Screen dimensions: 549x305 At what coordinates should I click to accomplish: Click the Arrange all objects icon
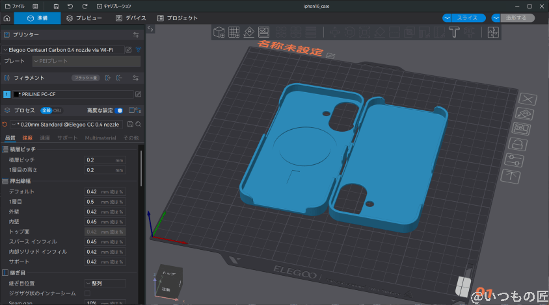click(264, 32)
